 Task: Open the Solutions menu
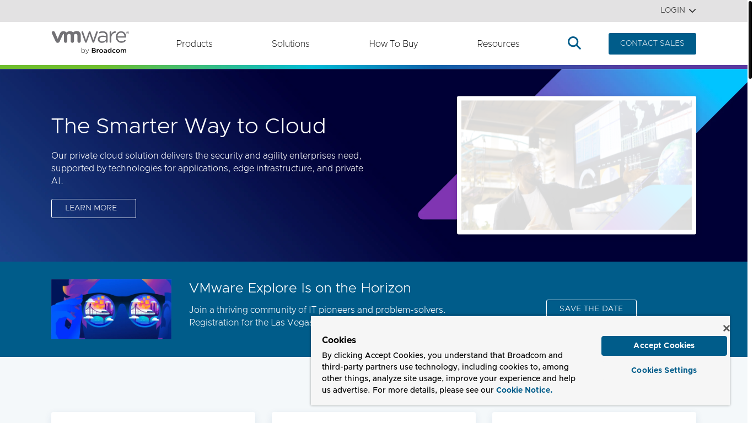tap(291, 44)
